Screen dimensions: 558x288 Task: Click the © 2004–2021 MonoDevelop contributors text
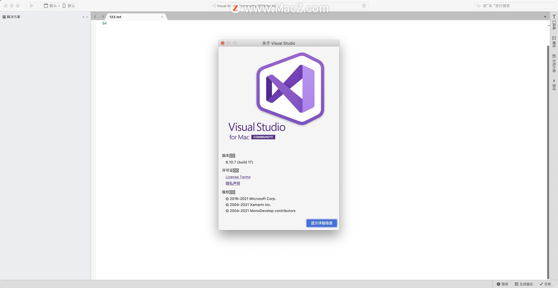(x=260, y=211)
